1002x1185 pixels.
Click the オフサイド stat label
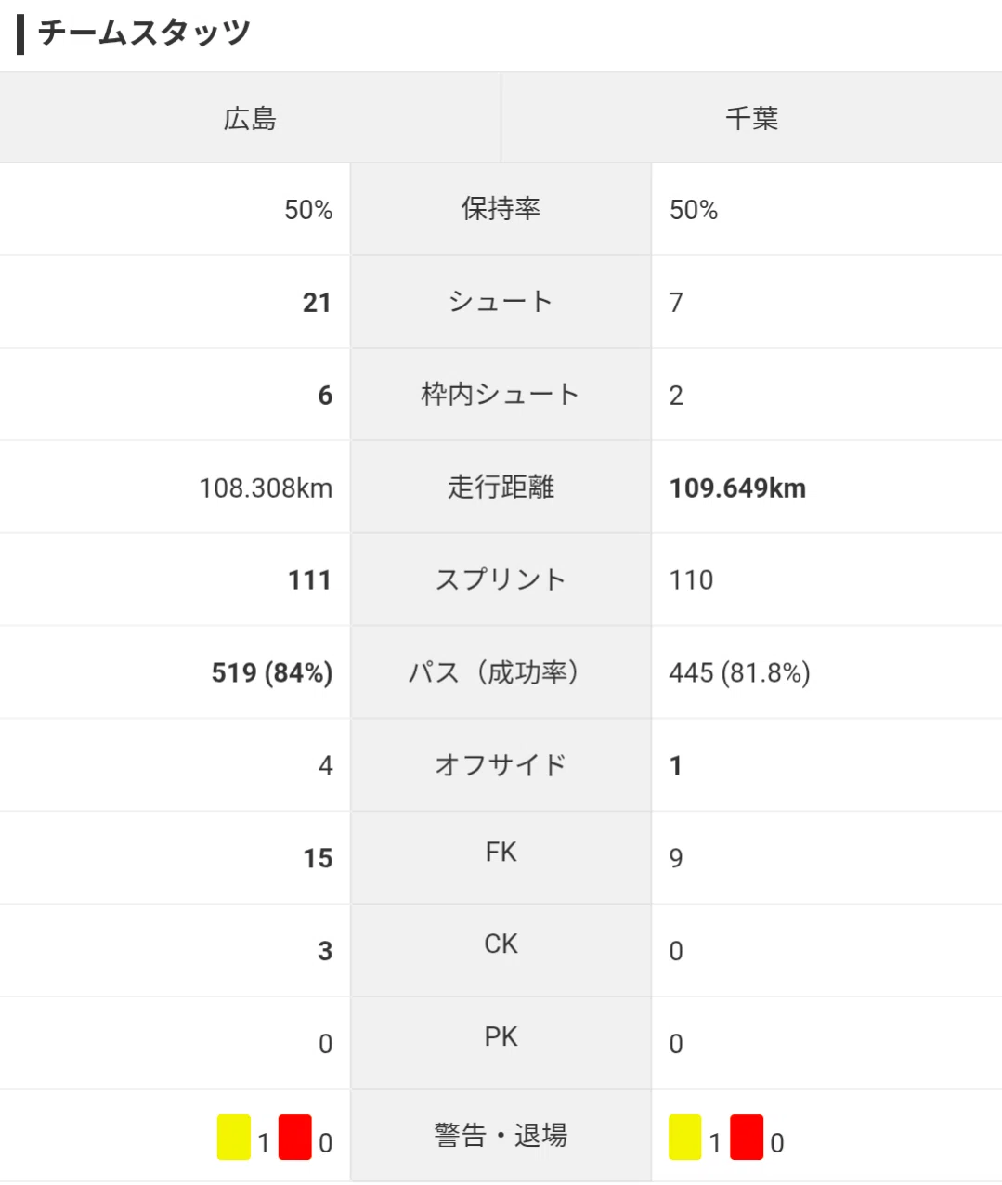501,765
